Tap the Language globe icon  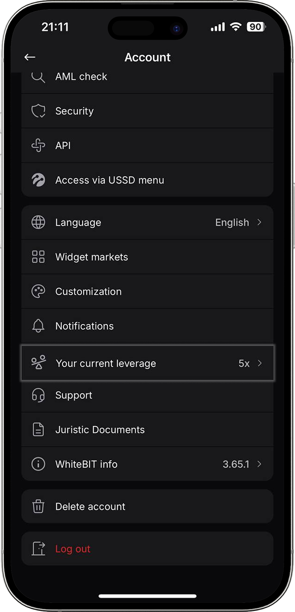pos(38,222)
